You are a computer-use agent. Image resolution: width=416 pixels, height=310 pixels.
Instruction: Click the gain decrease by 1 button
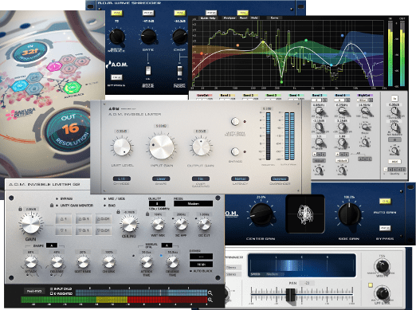coord(63,230)
